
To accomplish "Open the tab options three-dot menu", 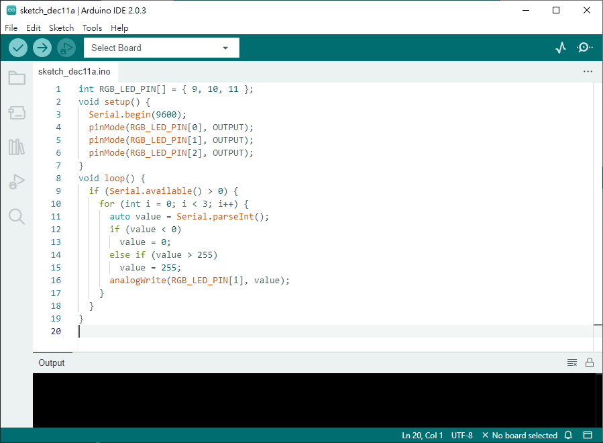I will click(x=588, y=71).
